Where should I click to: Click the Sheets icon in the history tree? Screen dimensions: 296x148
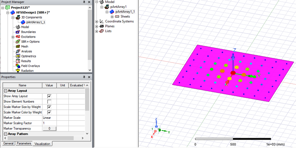117,17
